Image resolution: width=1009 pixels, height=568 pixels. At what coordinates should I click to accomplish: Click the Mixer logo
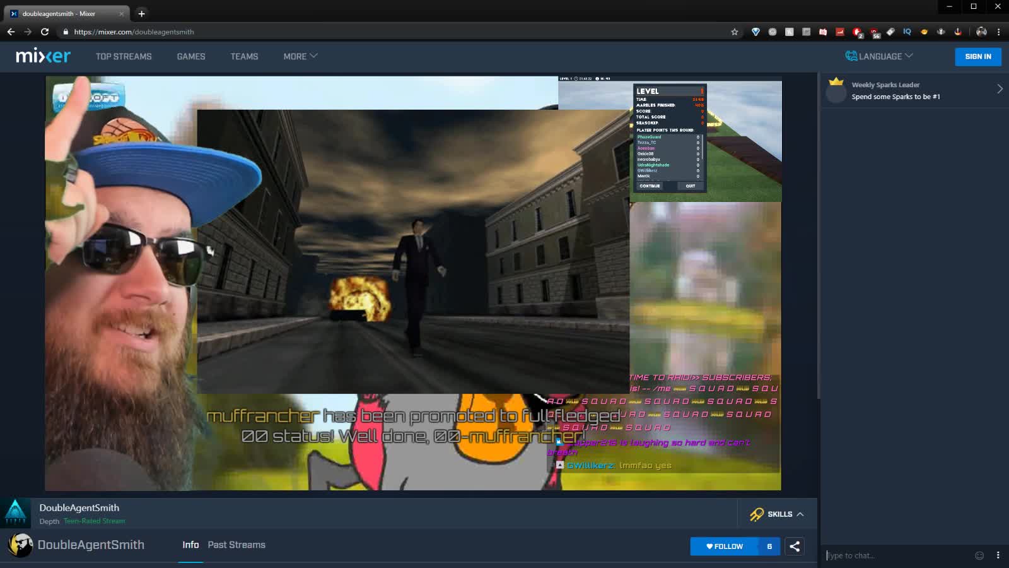[x=43, y=56]
